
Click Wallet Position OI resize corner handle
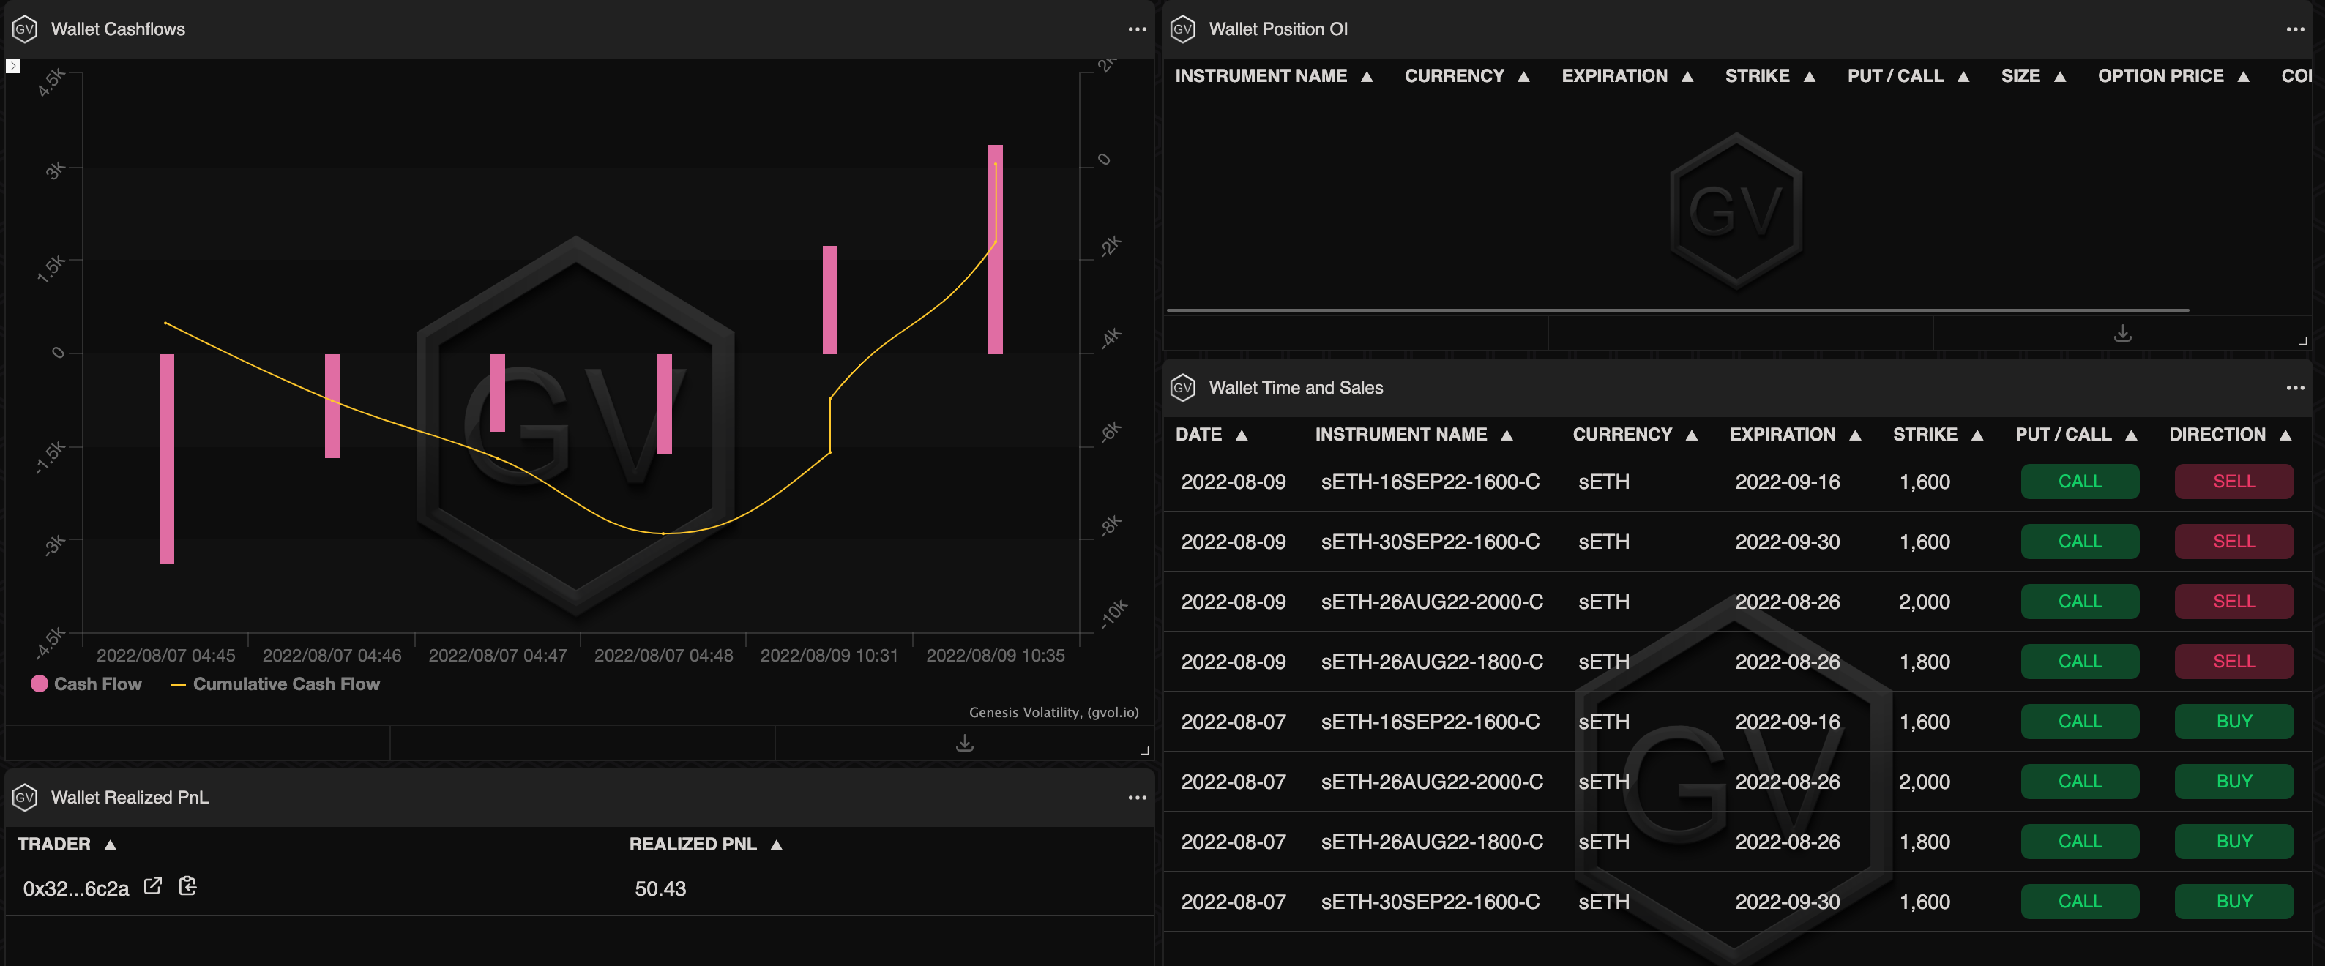2302,341
